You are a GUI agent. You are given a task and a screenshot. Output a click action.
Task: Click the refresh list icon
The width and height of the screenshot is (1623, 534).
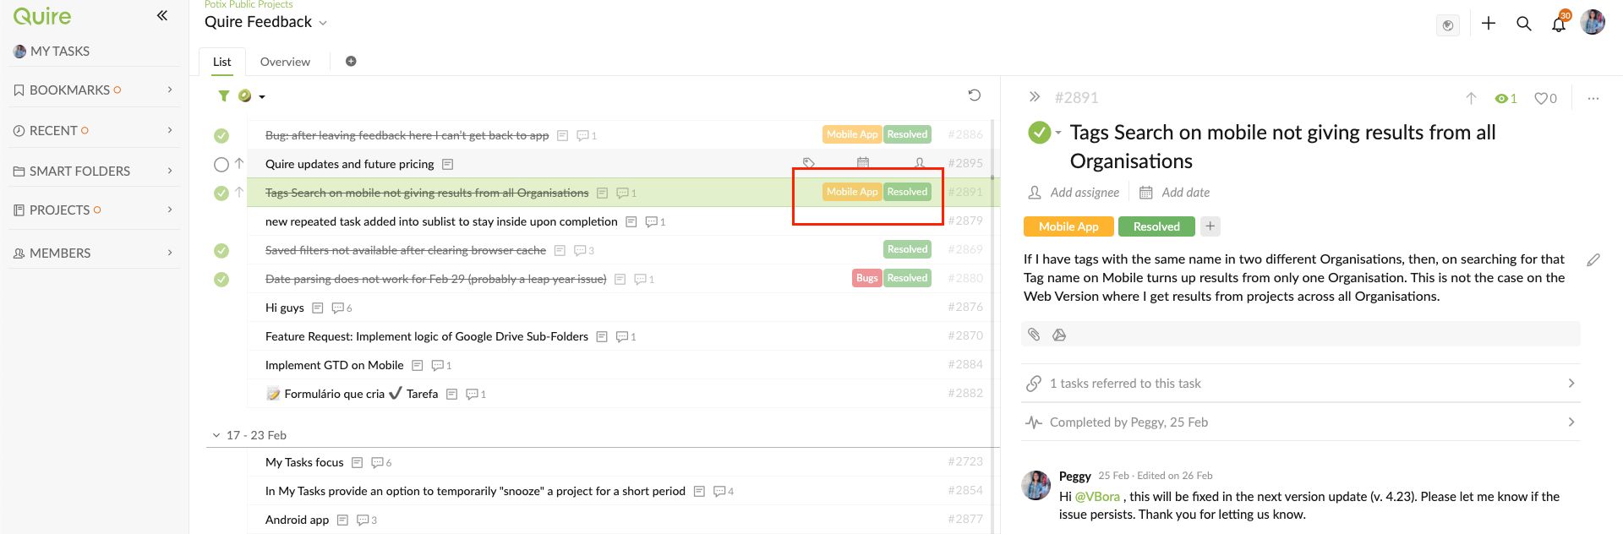coord(974,95)
